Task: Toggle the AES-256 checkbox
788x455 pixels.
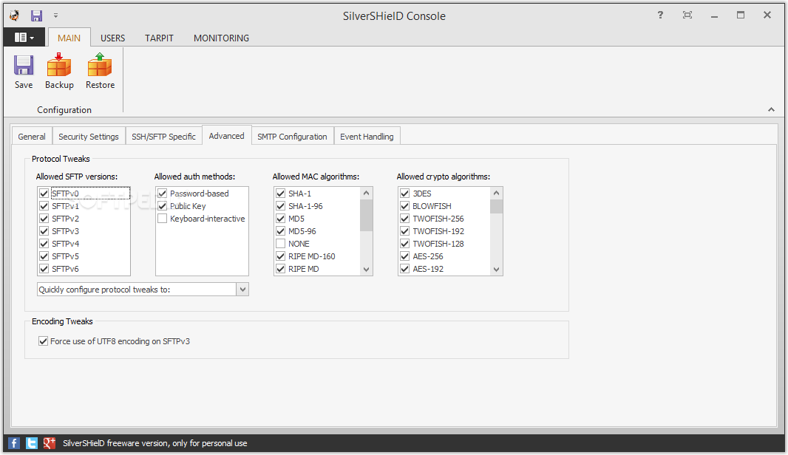Action: click(405, 256)
